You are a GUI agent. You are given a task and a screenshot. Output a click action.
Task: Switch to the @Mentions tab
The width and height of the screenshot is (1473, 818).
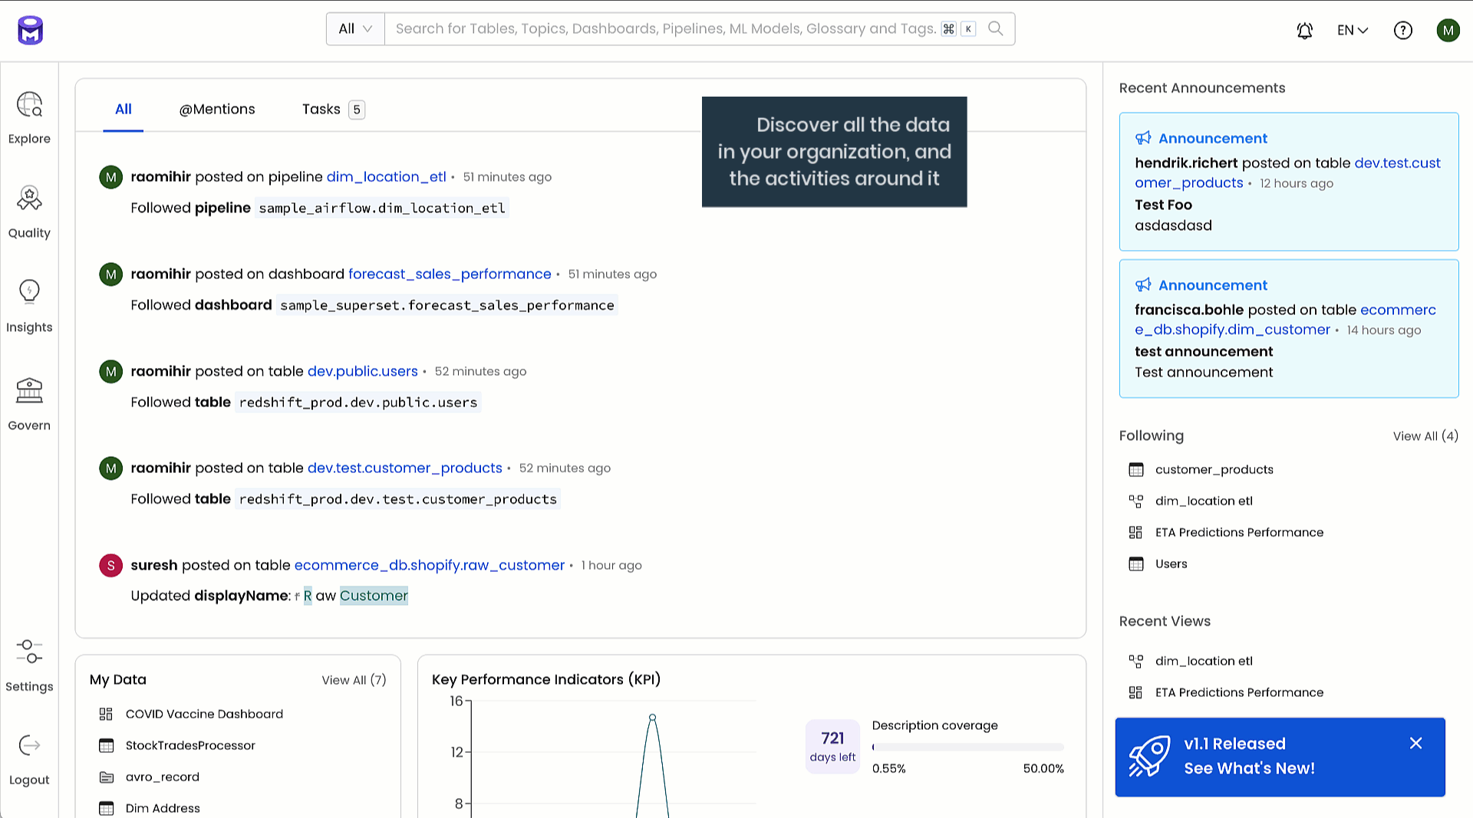217,109
